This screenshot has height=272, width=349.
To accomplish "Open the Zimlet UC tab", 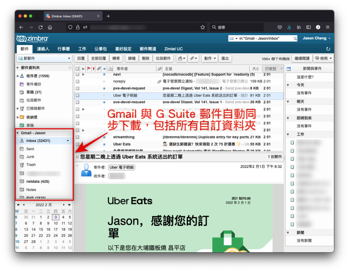I will pyautogui.click(x=173, y=49).
